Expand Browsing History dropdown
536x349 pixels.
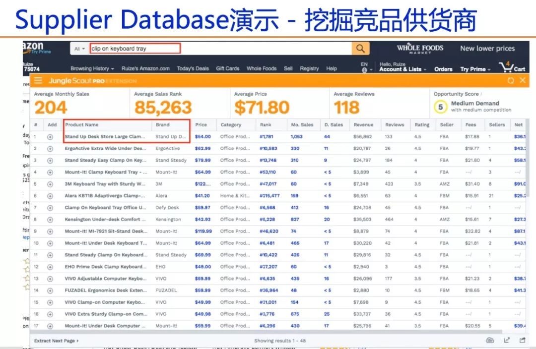(92, 68)
